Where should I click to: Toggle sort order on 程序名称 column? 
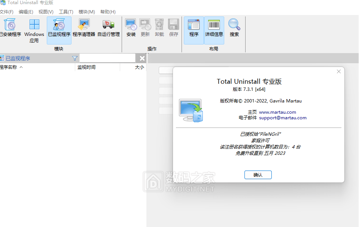click(12, 67)
